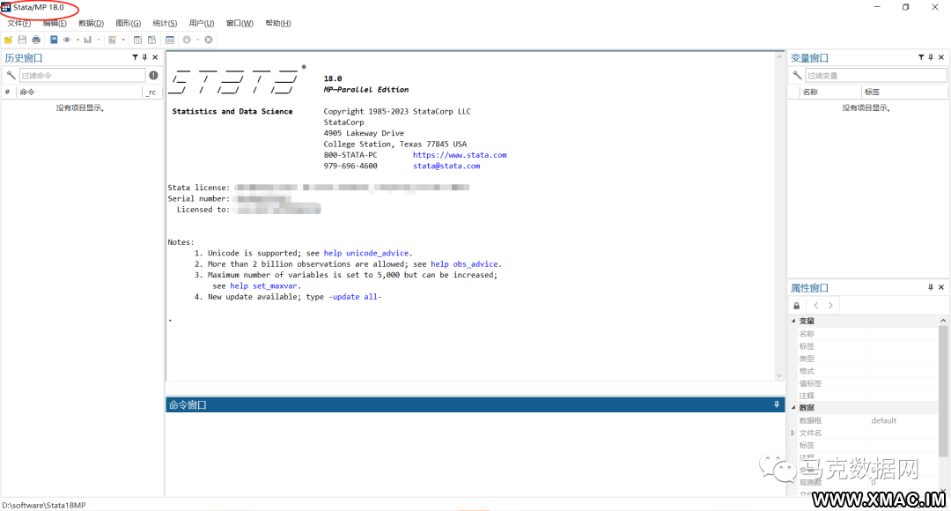Click the 命令 column header in 历史窗口
951x511 pixels.
click(x=79, y=93)
